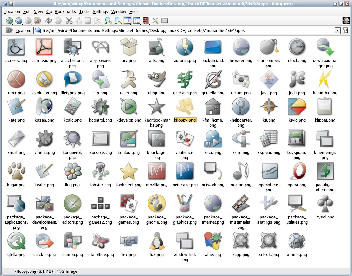Open the brick wall toolbar dropdown

(146, 21)
